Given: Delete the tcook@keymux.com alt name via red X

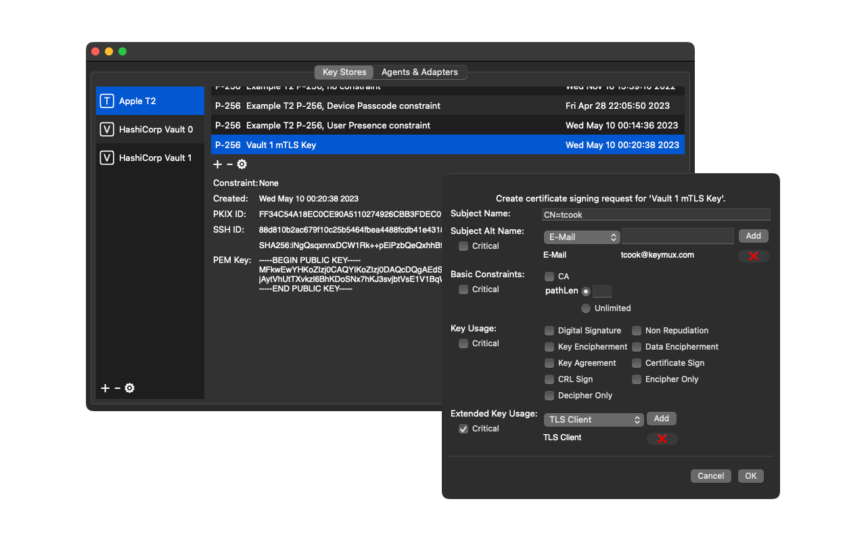Looking at the screenshot, I should (x=753, y=256).
